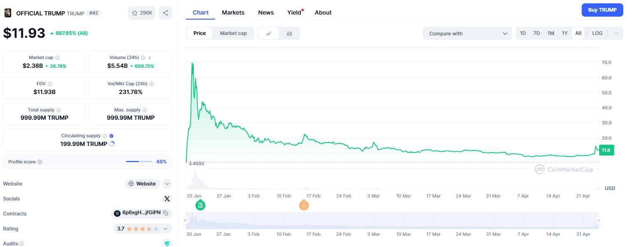The image size is (627, 247).
Task: Click the 48% profile score value
Action: (x=161, y=162)
